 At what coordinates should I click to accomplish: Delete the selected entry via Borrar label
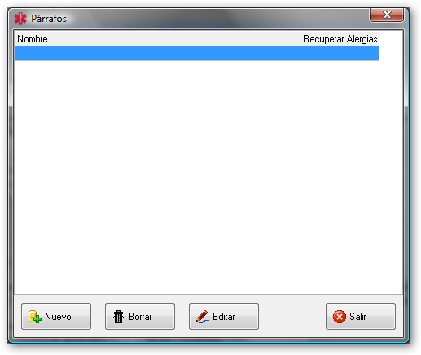(140, 317)
